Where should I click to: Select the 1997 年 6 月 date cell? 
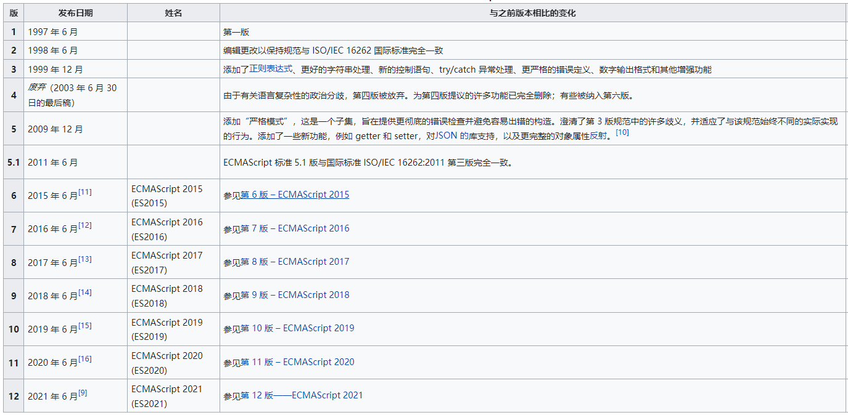pos(76,31)
